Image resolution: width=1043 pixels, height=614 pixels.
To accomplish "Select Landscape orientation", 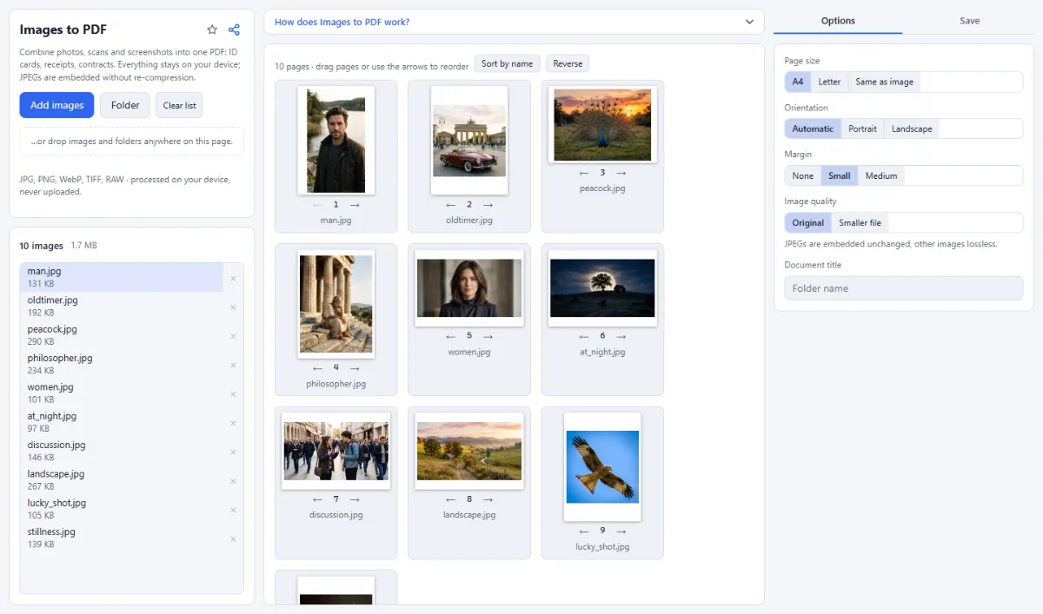I will [912, 129].
